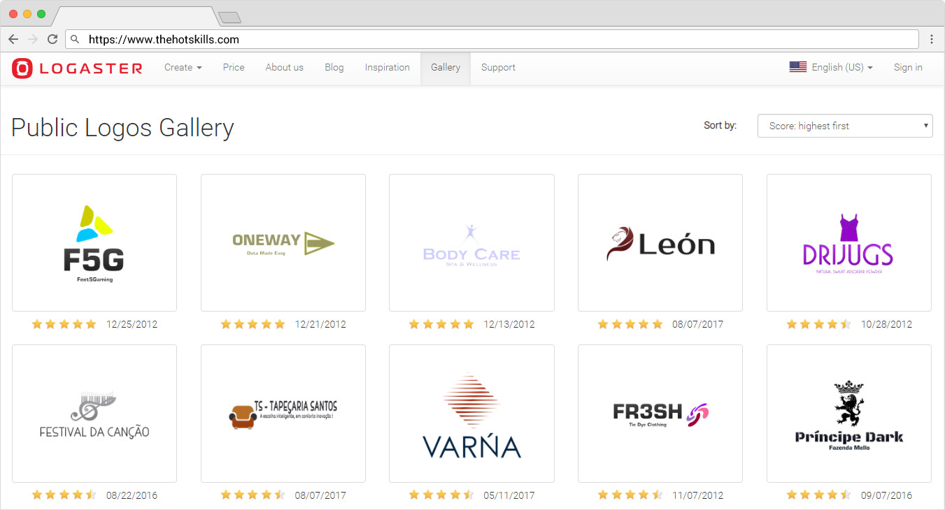Click the star rating under ONEWAY logo
The image size is (945, 510).
[253, 324]
